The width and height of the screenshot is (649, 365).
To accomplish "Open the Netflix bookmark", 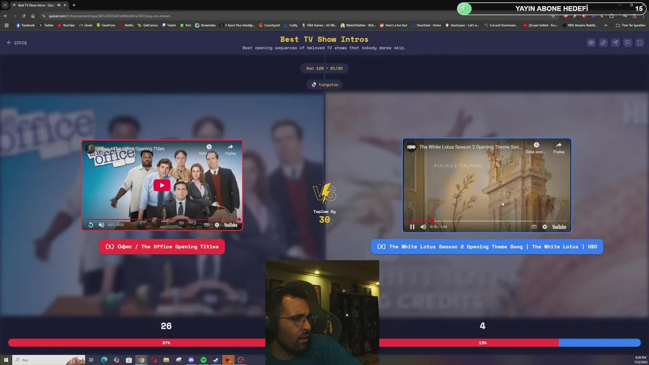I will click(x=126, y=25).
